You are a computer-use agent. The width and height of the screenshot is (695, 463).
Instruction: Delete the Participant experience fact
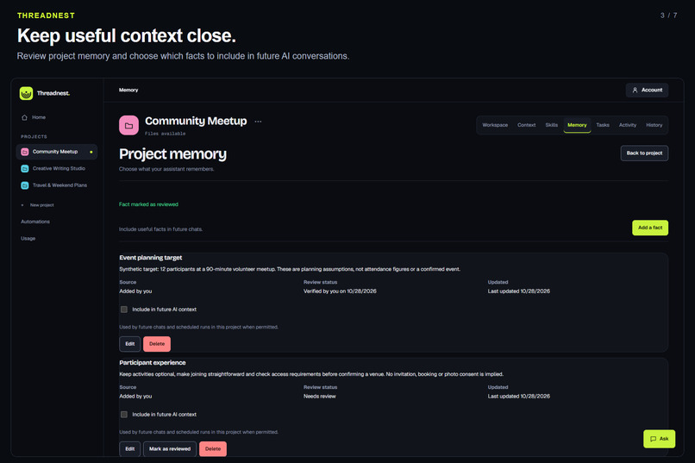(x=213, y=449)
